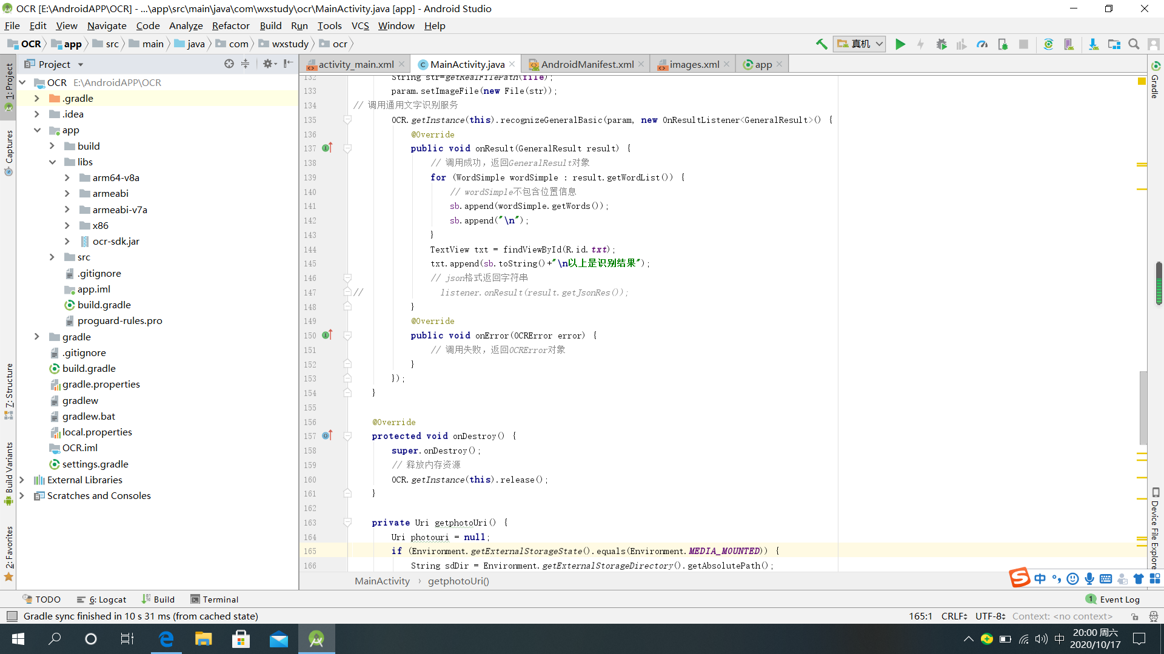Toggle the Device File Explorer side tab

1155,529
